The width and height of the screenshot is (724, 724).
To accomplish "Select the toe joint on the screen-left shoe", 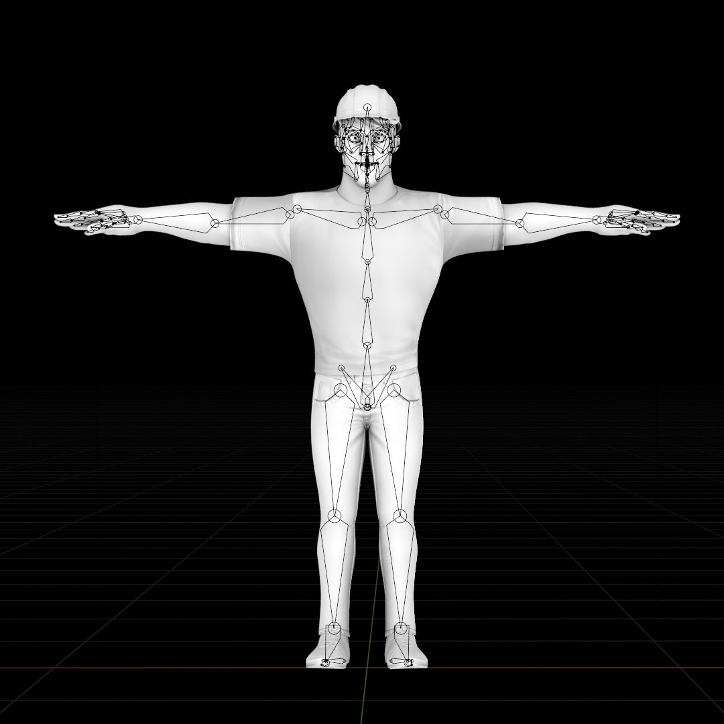I will [325, 663].
